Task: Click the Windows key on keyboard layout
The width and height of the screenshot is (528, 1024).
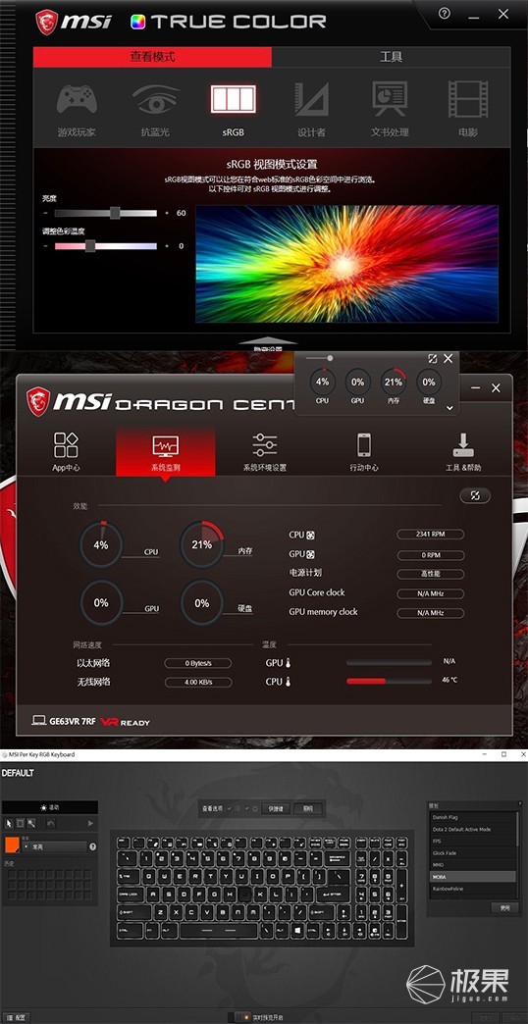Action: click(296, 929)
